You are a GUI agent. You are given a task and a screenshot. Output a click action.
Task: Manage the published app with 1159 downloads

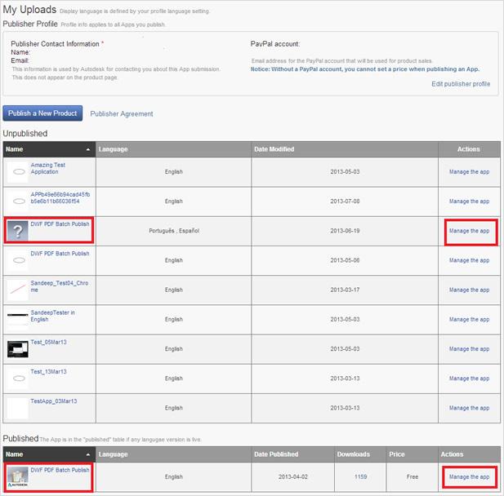point(469,477)
